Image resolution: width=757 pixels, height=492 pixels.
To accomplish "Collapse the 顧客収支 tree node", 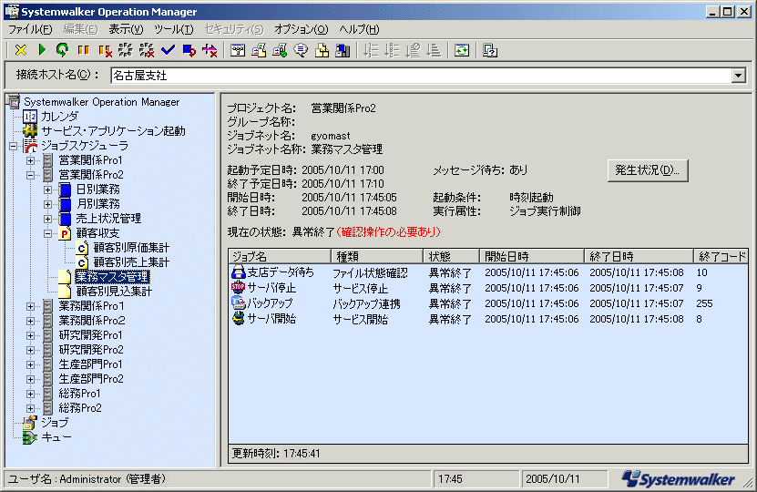I will (x=48, y=233).
